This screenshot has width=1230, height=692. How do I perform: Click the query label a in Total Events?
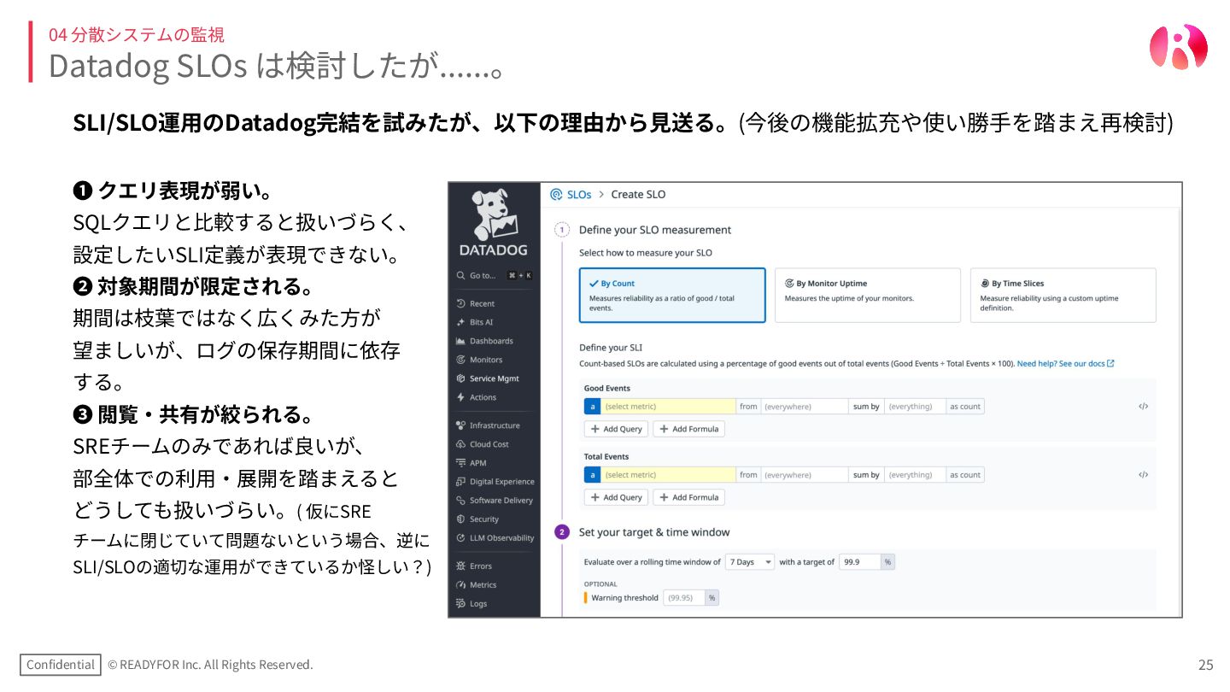pyautogui.click(x=593, y=475)
